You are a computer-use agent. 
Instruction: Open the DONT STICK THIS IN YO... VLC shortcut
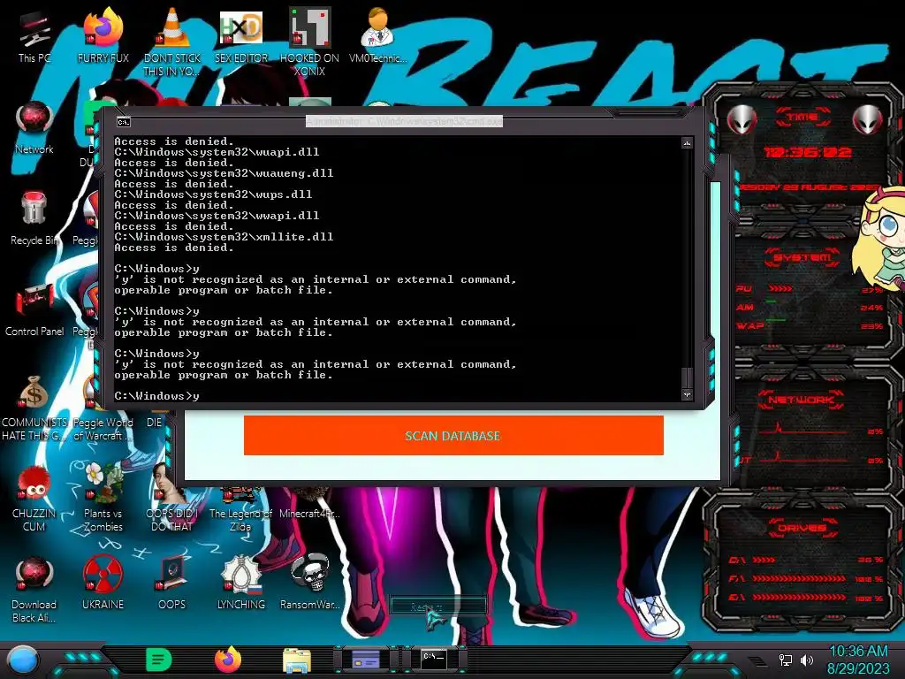(172, 42)
